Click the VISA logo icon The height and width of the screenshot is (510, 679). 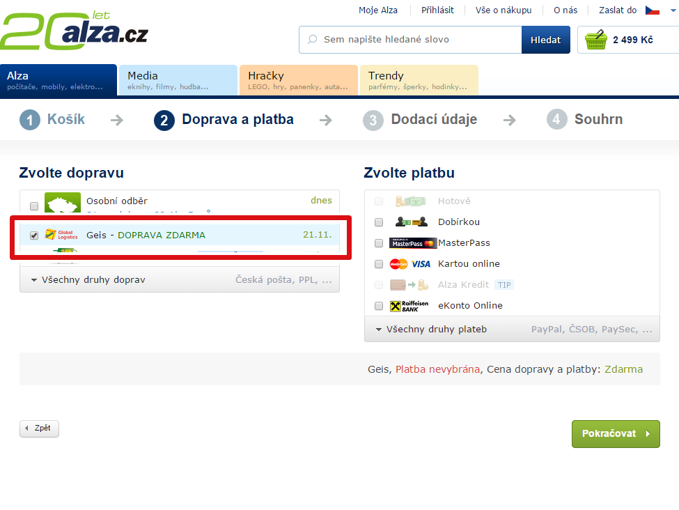421,264
